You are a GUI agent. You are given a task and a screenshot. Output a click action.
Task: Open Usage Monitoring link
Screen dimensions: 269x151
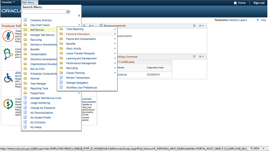click(40, 103)
